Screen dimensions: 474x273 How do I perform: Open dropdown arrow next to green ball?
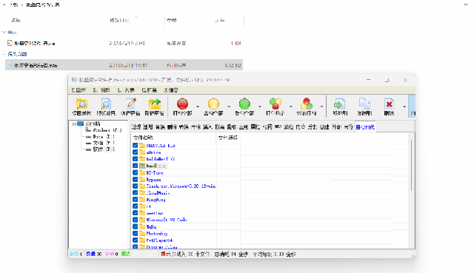coord(260,107)
